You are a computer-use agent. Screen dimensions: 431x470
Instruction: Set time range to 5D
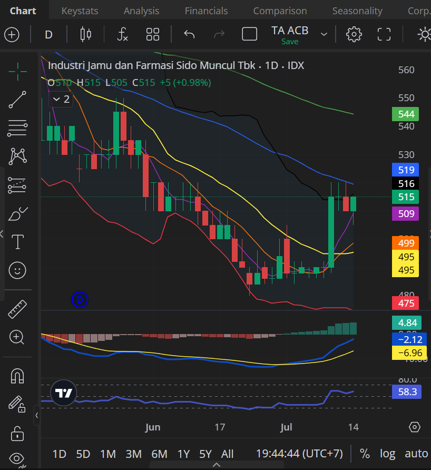83,454
